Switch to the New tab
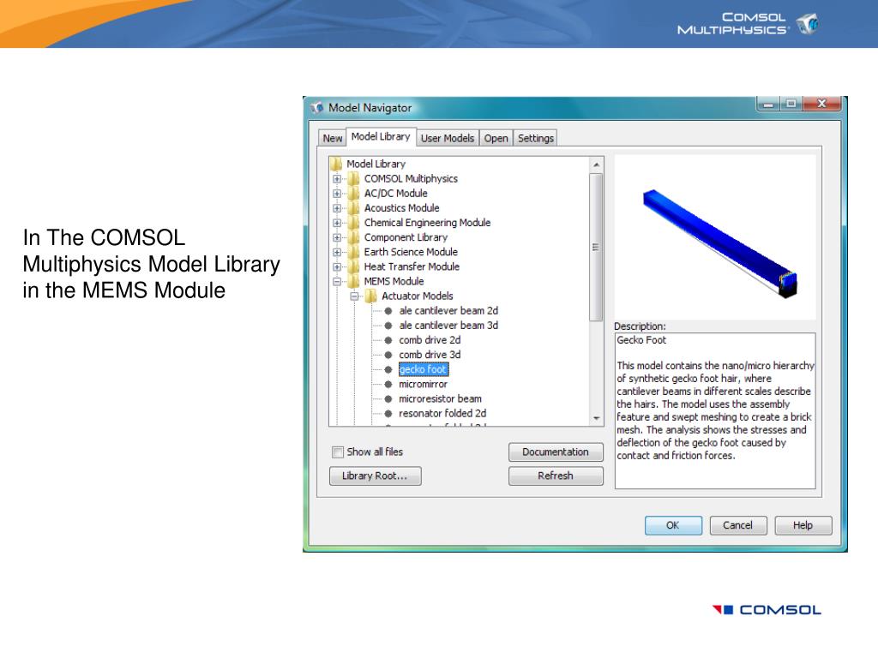The height and width of the screenshot is (658, 878). 332,138
